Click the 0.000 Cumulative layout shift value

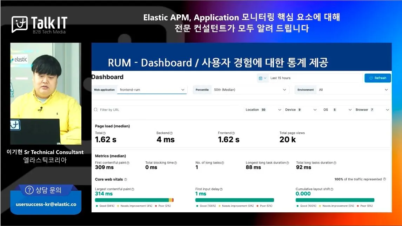[303, 194]
